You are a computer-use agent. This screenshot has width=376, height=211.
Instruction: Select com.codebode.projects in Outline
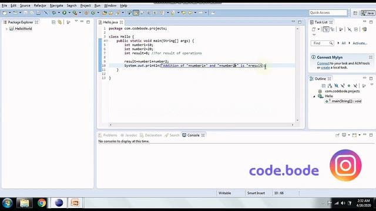342,91
